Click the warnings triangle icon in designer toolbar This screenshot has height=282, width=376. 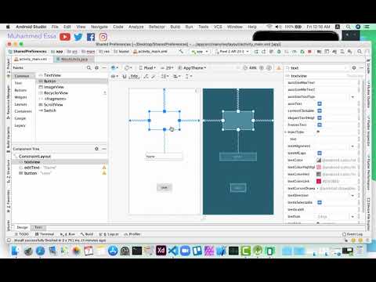279,68
